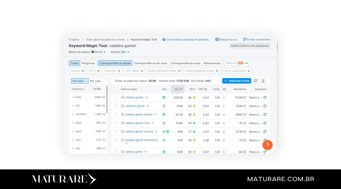
Task: Toggle the eye icon for 'dt3' group
Action: pos(104,106)
